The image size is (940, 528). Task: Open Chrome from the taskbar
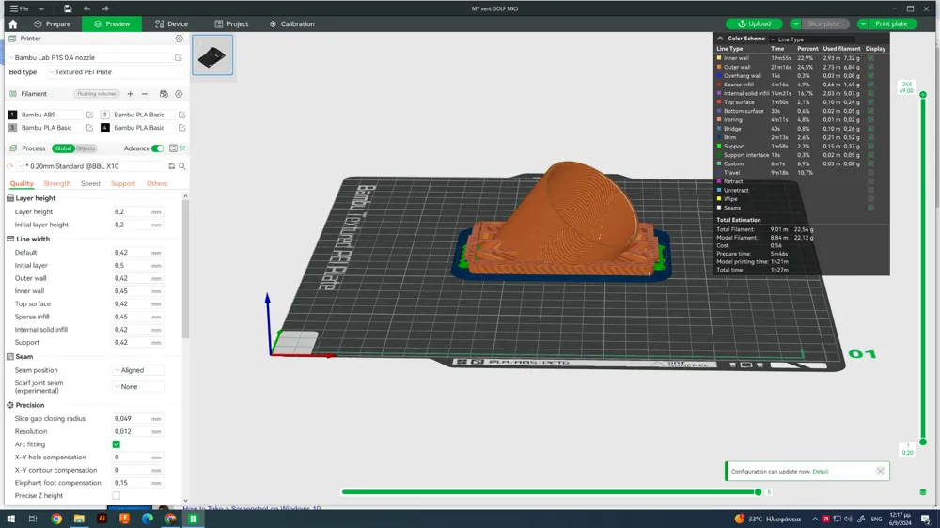56,519
